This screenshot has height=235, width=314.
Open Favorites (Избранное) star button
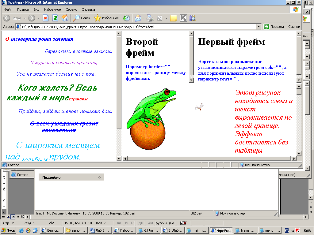[106, 18]
